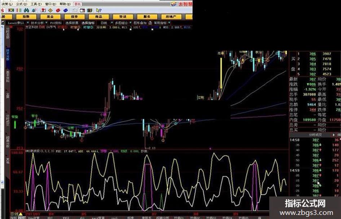Click the lock icon next to 图库叠加
The height and width of the screenshot is (219, 341).
coord(150,23)
